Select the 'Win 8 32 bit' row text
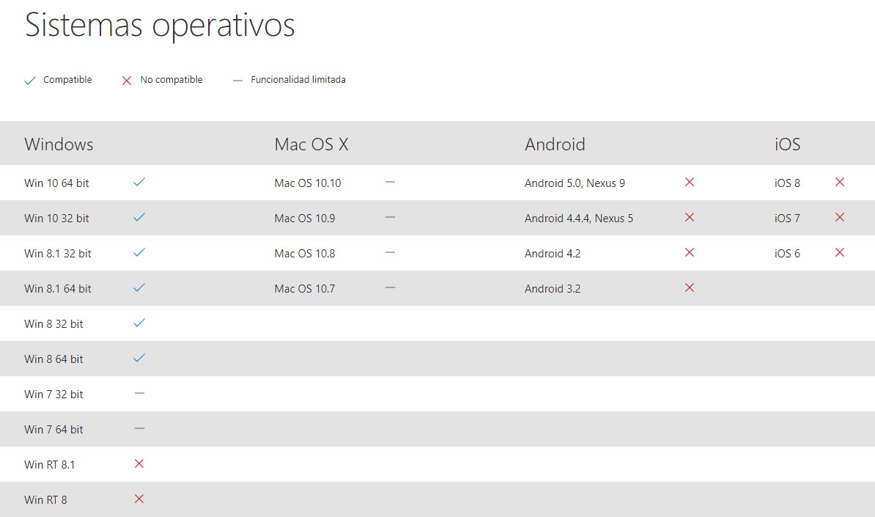This screenshot has width=875, height=517. point(53,324)
